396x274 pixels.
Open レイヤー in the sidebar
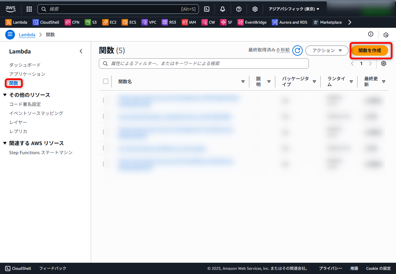(x=18, y=122)
